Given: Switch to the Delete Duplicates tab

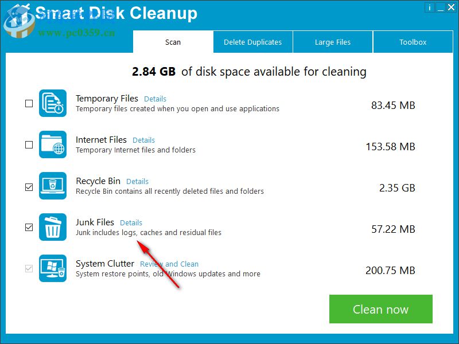Looking at the screenshot, I should point(252,42).
